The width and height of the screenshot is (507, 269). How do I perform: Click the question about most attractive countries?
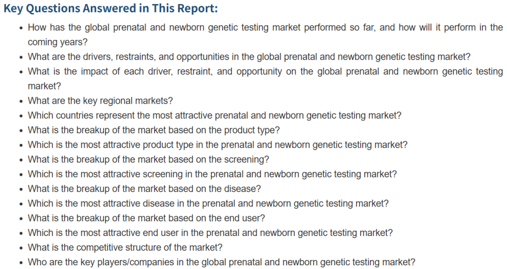point(214,116)
